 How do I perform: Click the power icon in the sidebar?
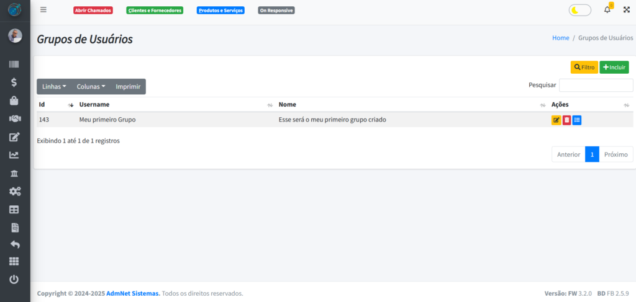14,280
